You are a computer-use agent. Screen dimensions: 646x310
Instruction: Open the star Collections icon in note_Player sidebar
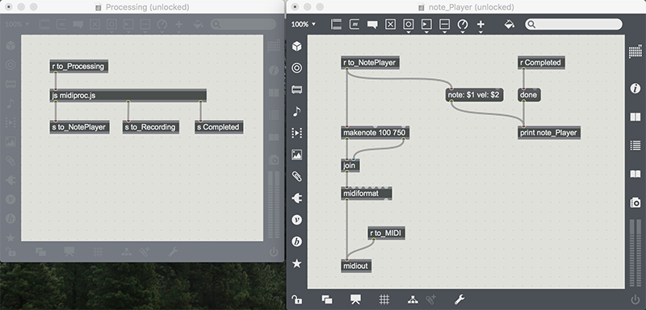[296, 263]
